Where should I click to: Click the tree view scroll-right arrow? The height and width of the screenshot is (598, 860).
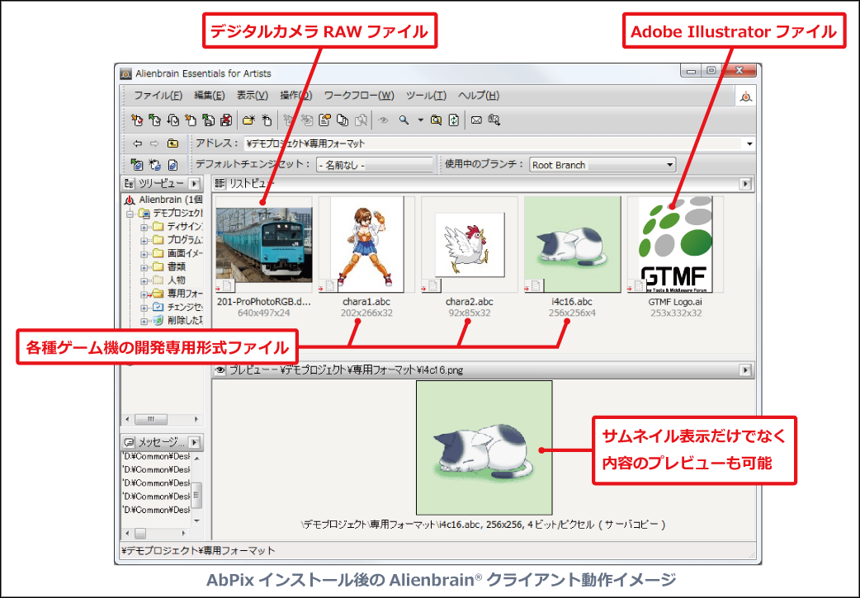pos(196,419)
